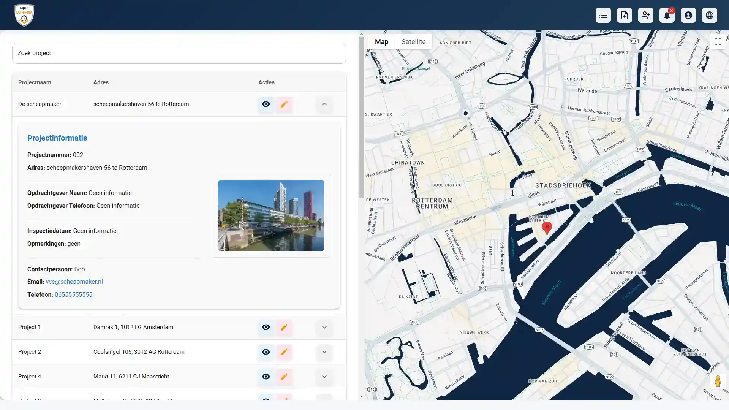Viewport: 729px width, 410px height.
Task: Click address Coolsingel 105, 3012 AG Rotterdam
Action: (139, 352)
